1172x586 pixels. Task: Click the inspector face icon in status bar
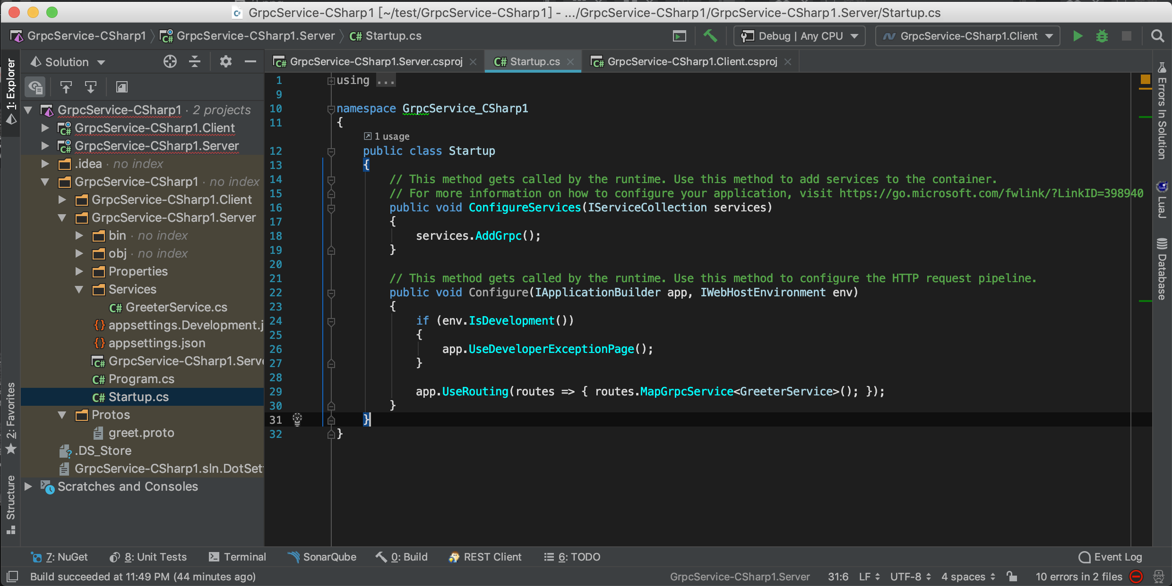point(1159,577)
